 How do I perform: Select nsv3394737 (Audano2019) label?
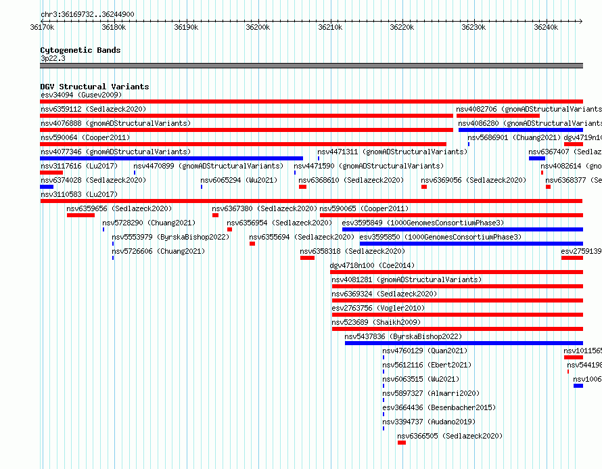(x=429, y=422)
